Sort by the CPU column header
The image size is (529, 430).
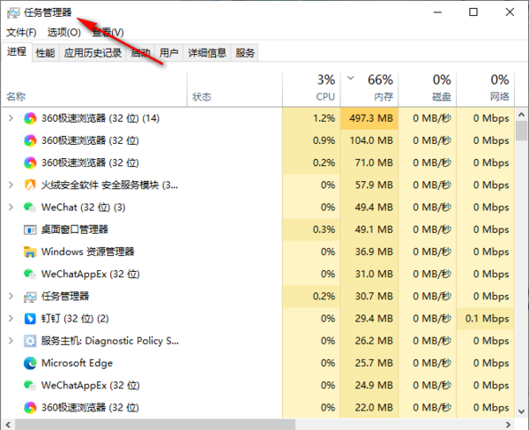click(311, 90)
